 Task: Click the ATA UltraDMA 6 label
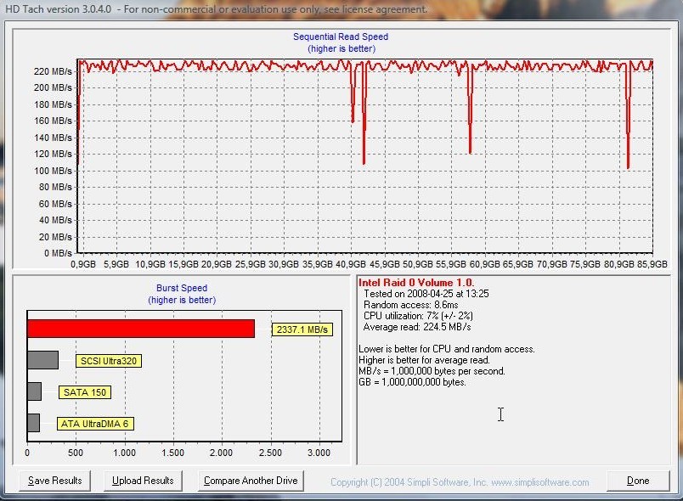point(95,424)
